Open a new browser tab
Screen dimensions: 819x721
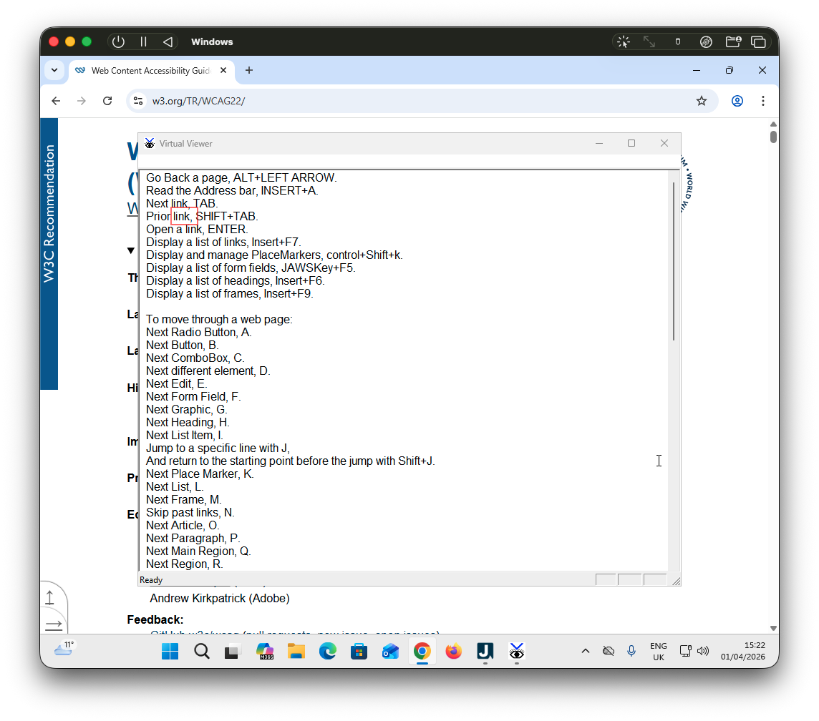248,70
